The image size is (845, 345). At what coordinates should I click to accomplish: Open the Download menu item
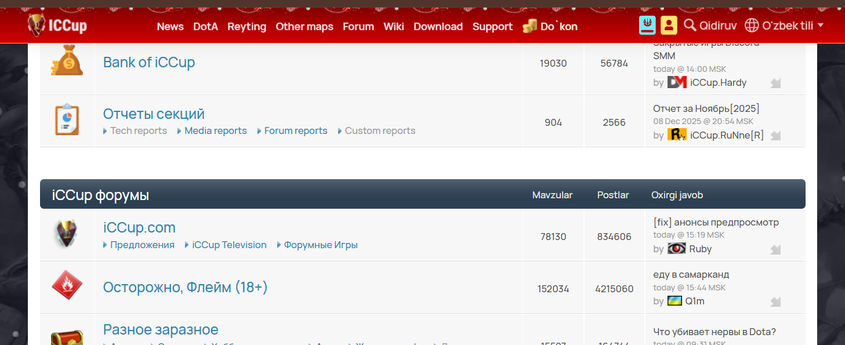(438, 27)
